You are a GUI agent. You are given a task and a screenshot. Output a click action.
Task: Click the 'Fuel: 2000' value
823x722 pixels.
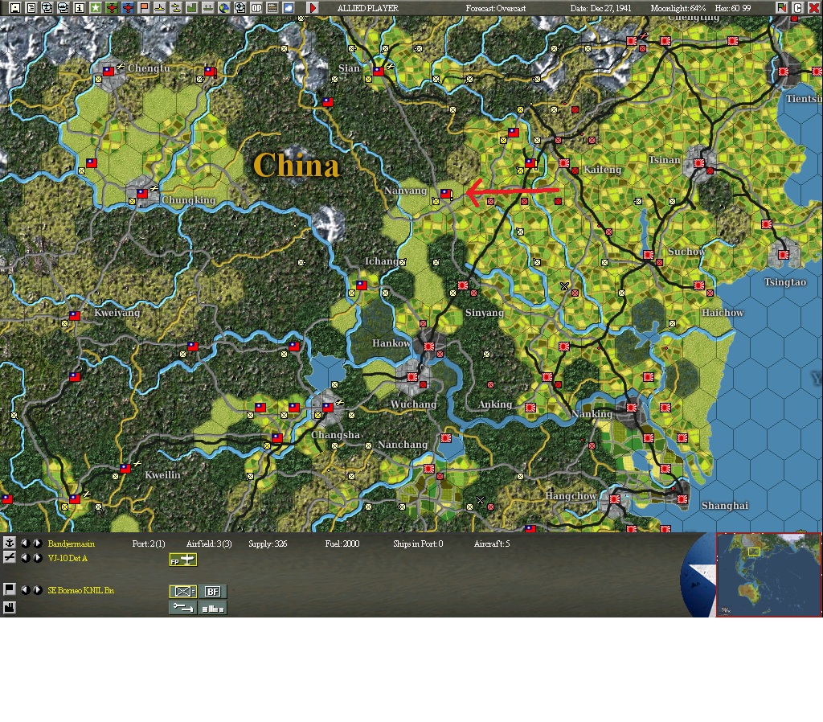point(342,544)
